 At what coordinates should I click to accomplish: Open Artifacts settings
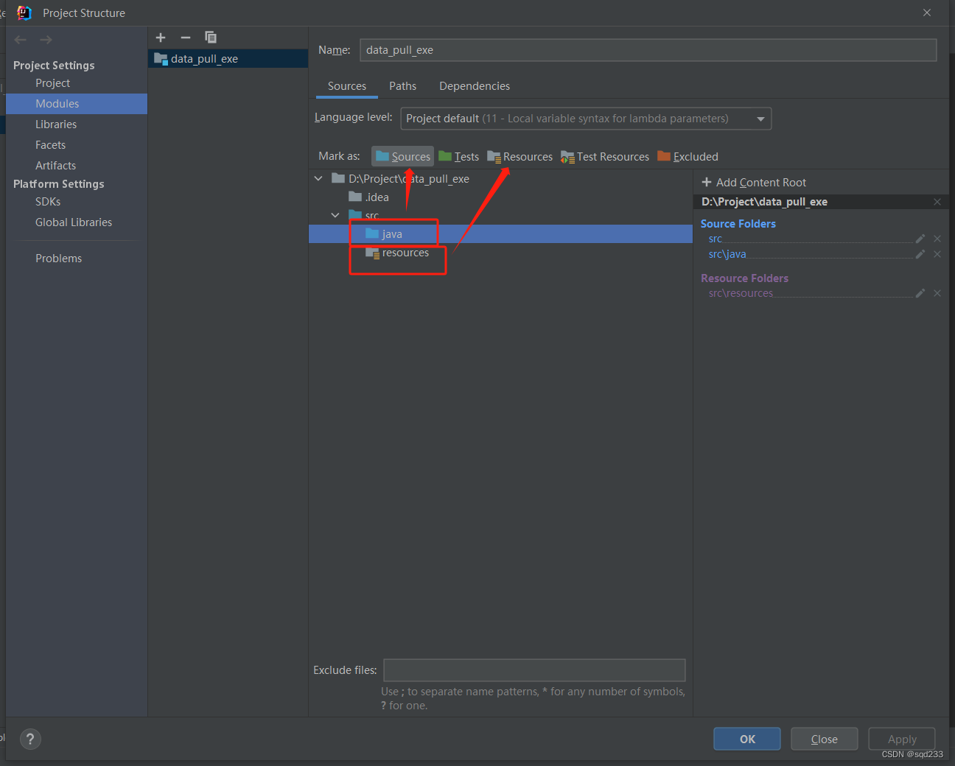(x=56, y=166)
